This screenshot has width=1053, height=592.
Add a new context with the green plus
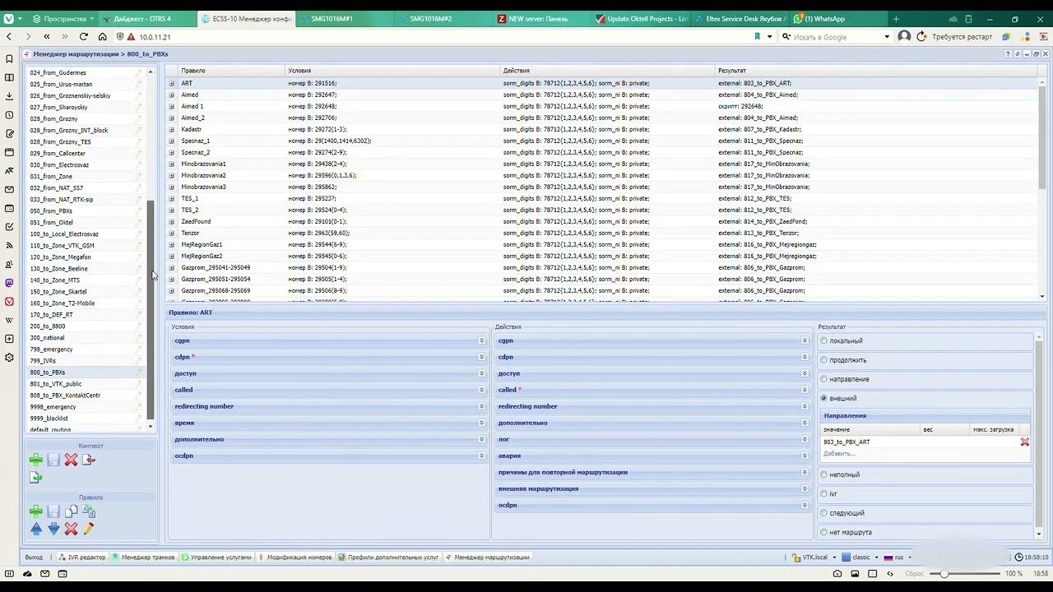tap(36, 460)
